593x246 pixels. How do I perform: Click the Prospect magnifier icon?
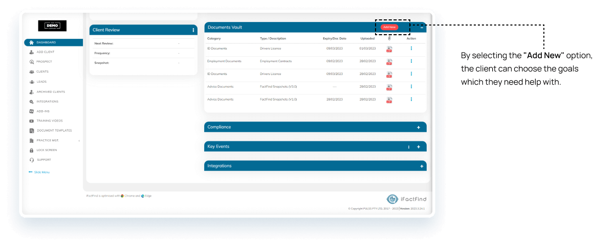[x=32, y=62]
